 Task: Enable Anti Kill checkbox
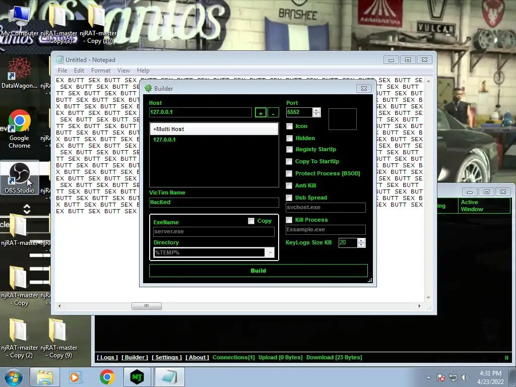(289, 185)
